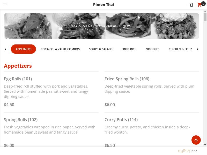
Task: Go to the Fried Rice tab
Action: (129, 49)
